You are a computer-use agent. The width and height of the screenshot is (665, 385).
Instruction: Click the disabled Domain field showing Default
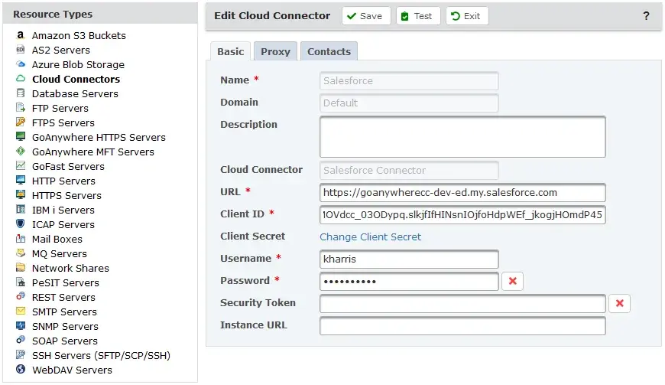coord(409,103)
